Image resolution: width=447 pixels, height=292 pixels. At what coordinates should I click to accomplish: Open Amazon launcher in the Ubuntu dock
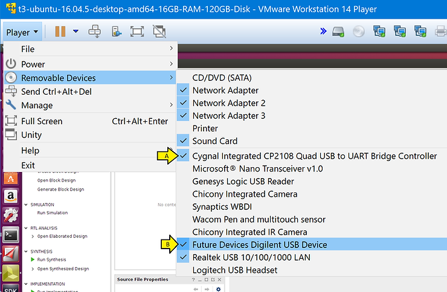pos(10,196)
